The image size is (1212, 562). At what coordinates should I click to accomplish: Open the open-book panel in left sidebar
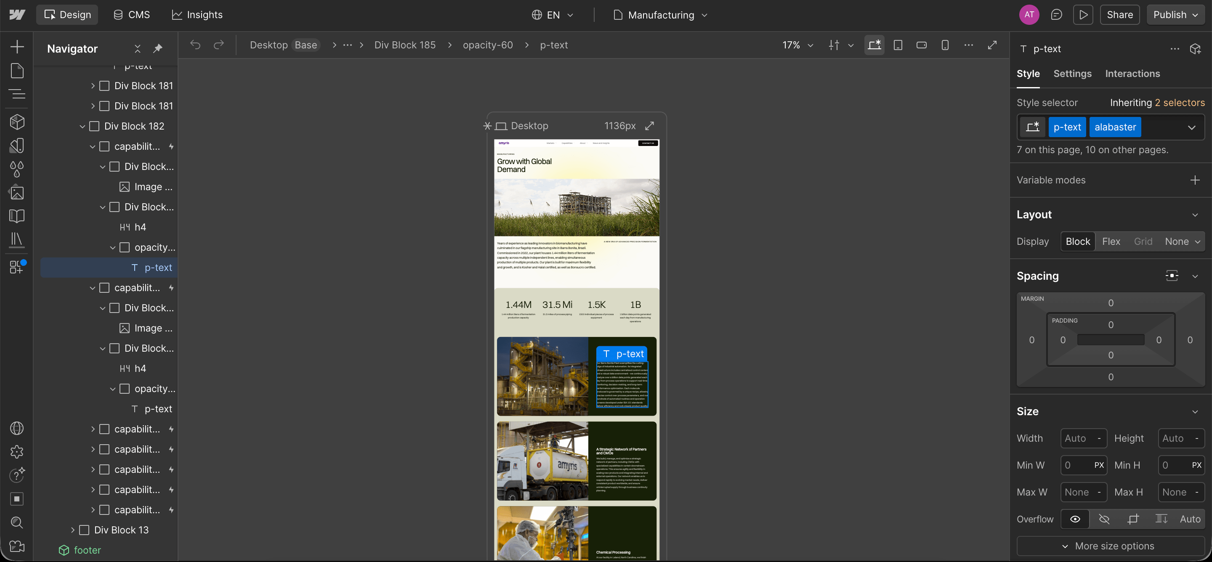tap(17, 216)
